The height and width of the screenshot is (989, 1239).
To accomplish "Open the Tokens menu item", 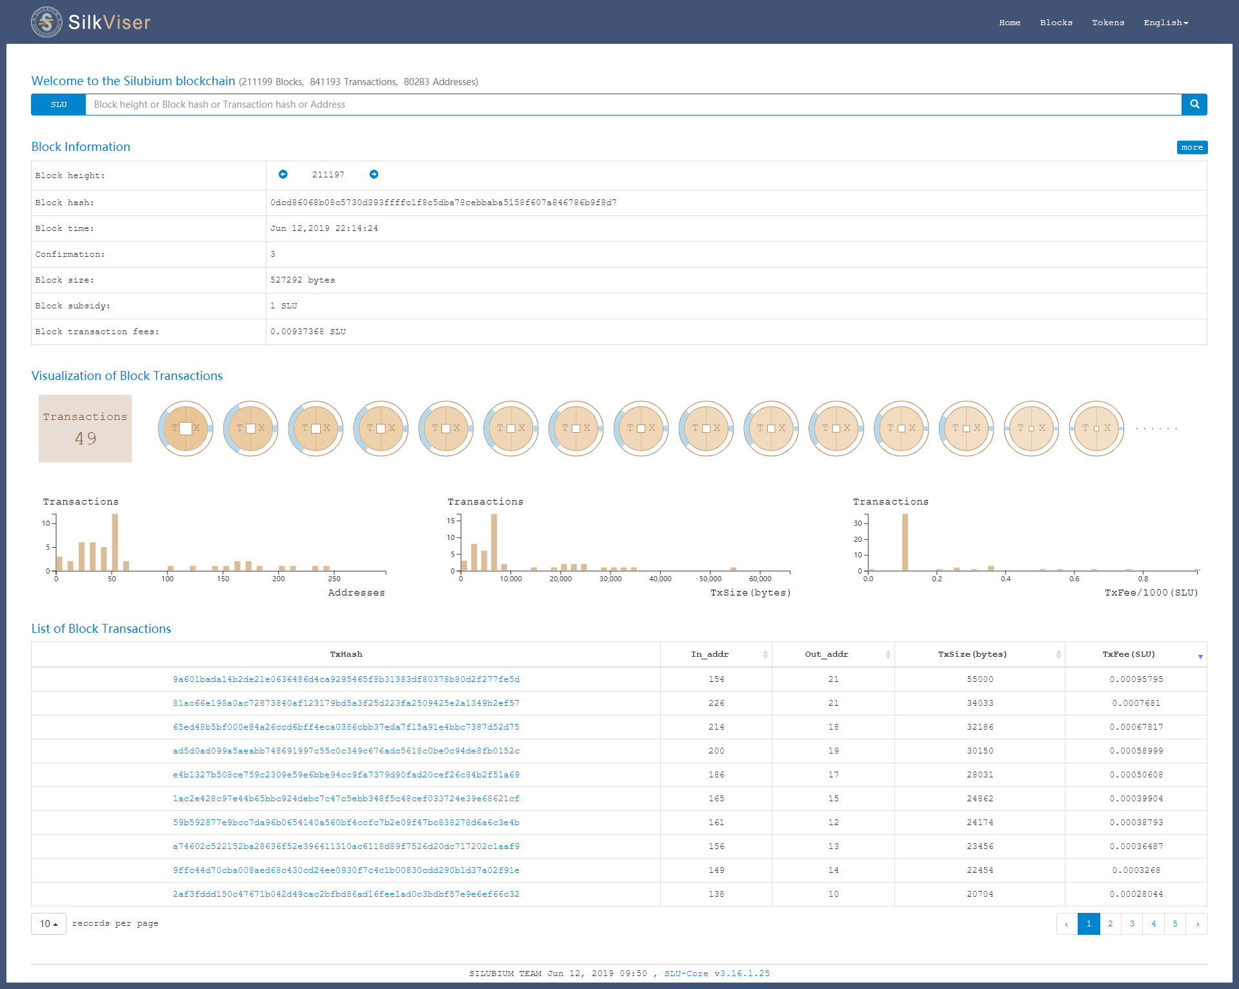I will [1107, 23].
